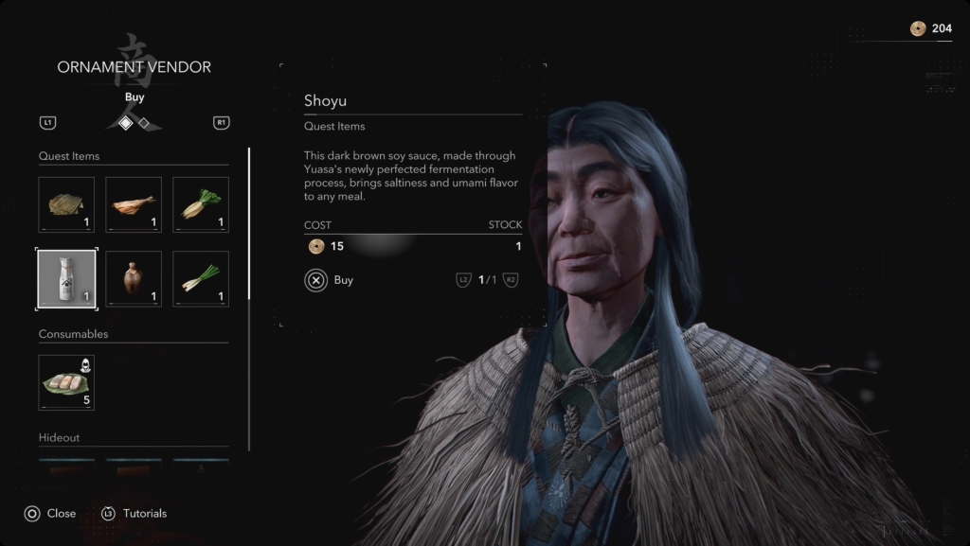970x546 pixels.
Task: Select the rice cake consumable
Action: [x=66, y=382]
